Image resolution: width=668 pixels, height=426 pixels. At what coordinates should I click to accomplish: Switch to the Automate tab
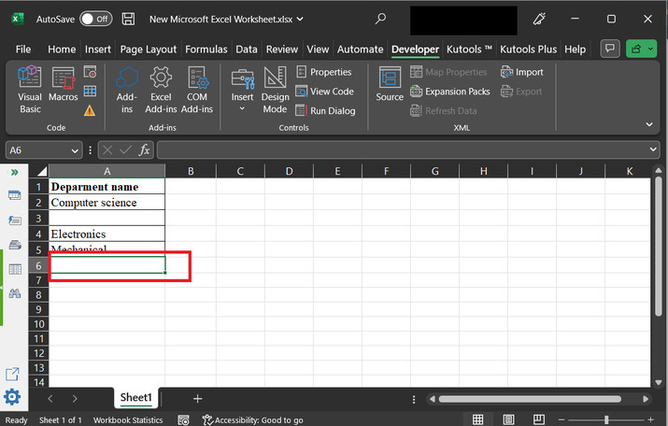360,50
